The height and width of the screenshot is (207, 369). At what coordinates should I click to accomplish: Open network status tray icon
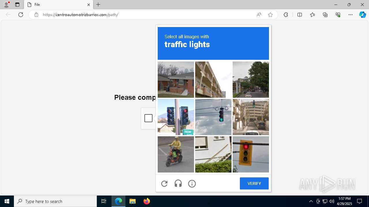pos(325,201)
